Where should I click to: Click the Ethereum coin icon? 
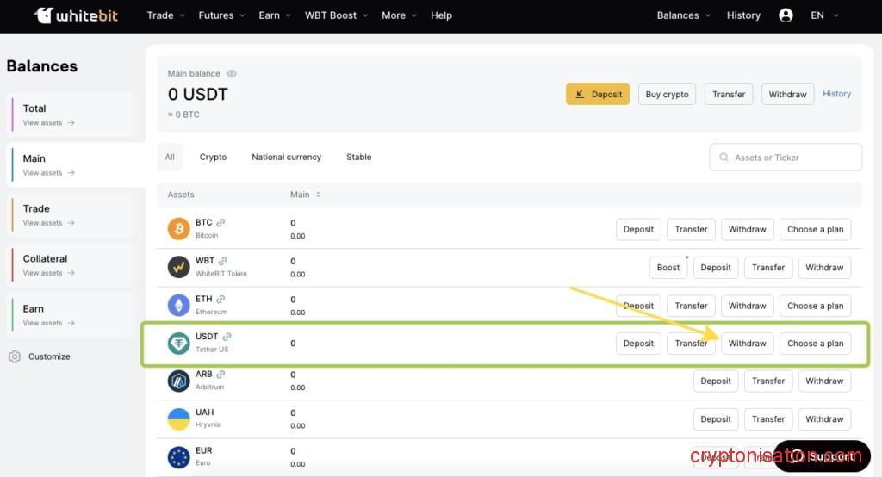[179, 306]
